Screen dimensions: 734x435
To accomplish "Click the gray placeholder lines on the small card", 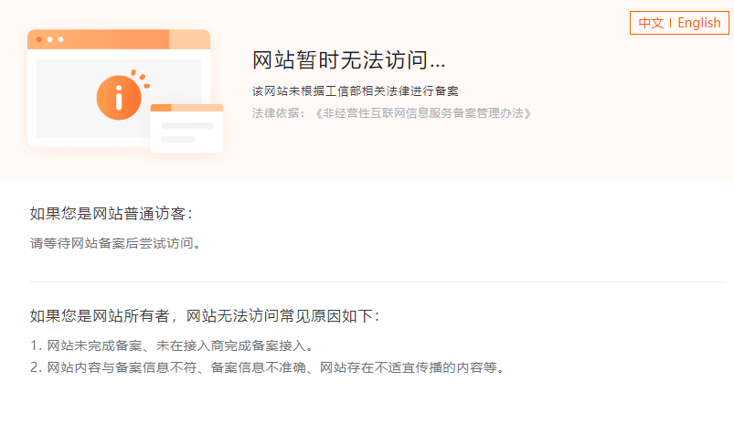I will 186,133.
